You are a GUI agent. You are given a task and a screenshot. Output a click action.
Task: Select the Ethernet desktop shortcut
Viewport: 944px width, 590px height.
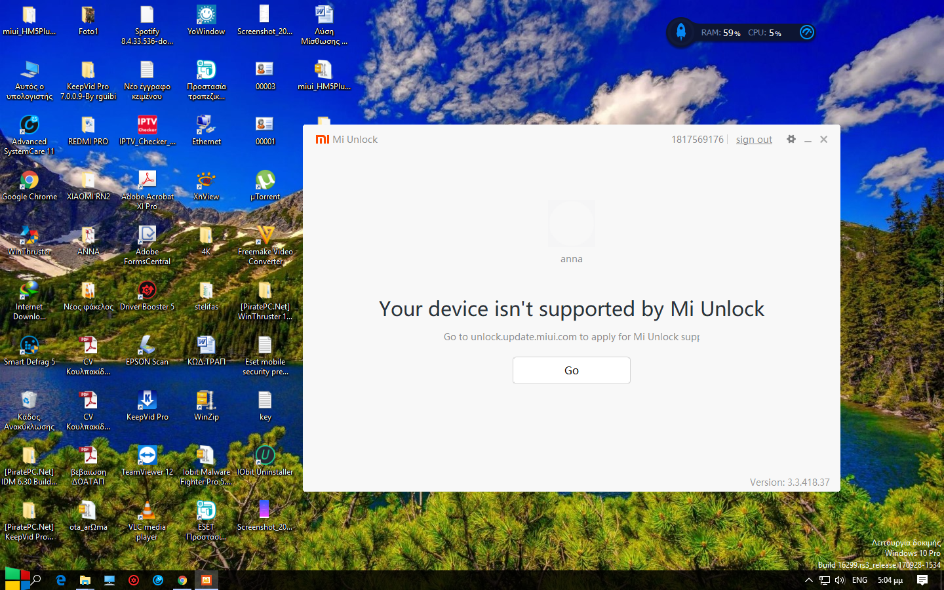coord(206,130)
